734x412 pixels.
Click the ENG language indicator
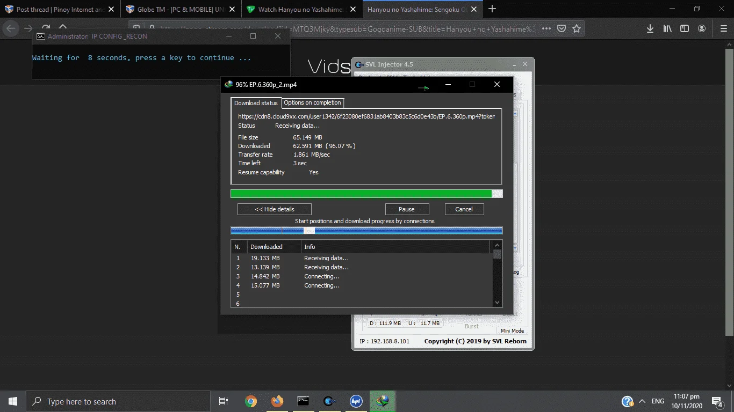(658, 401)
